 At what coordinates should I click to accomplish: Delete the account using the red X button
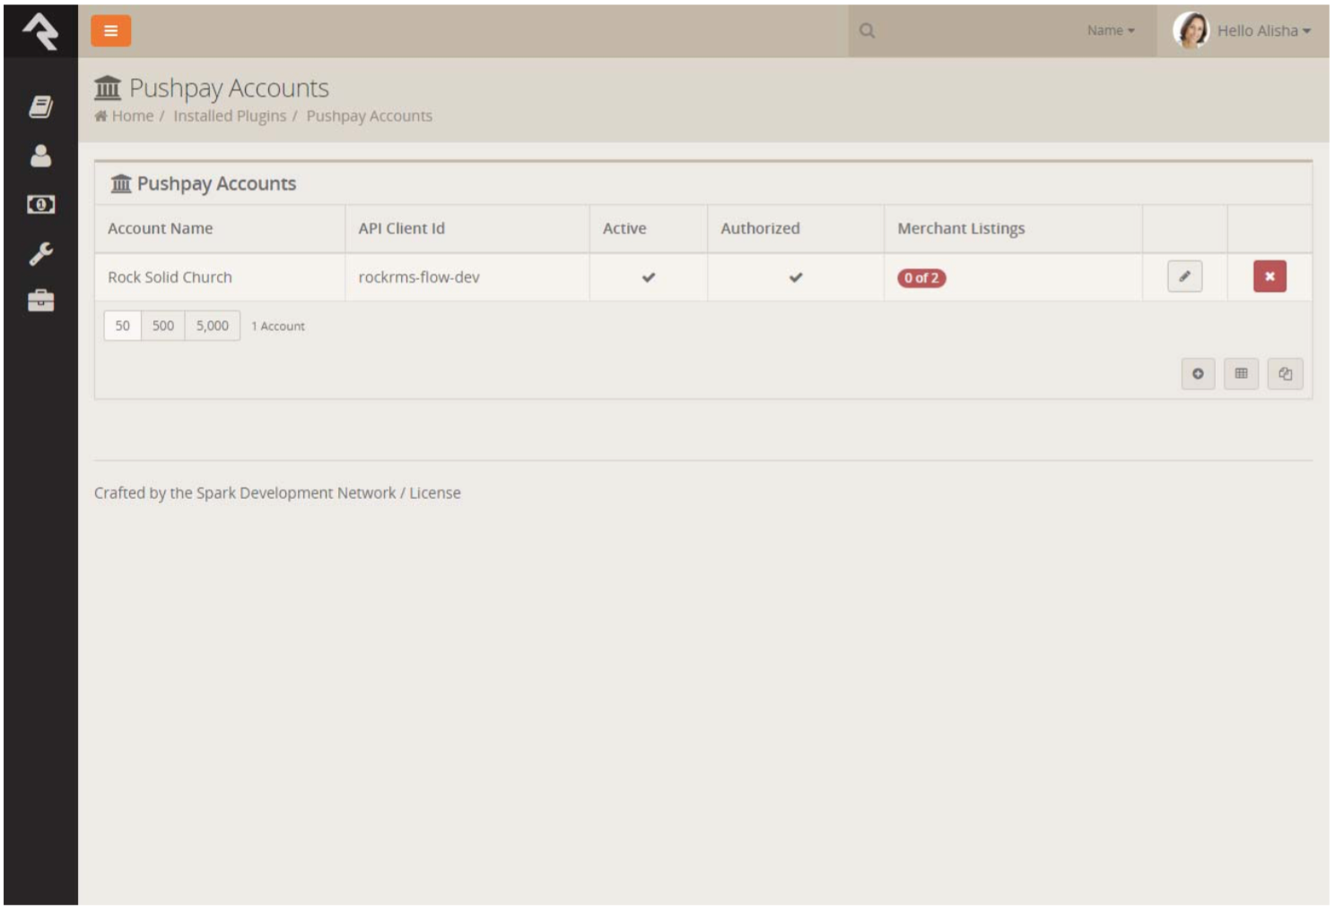coord(1269,276)
